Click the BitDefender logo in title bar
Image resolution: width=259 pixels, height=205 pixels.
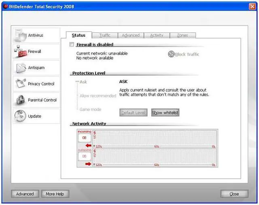click(6, 6)
